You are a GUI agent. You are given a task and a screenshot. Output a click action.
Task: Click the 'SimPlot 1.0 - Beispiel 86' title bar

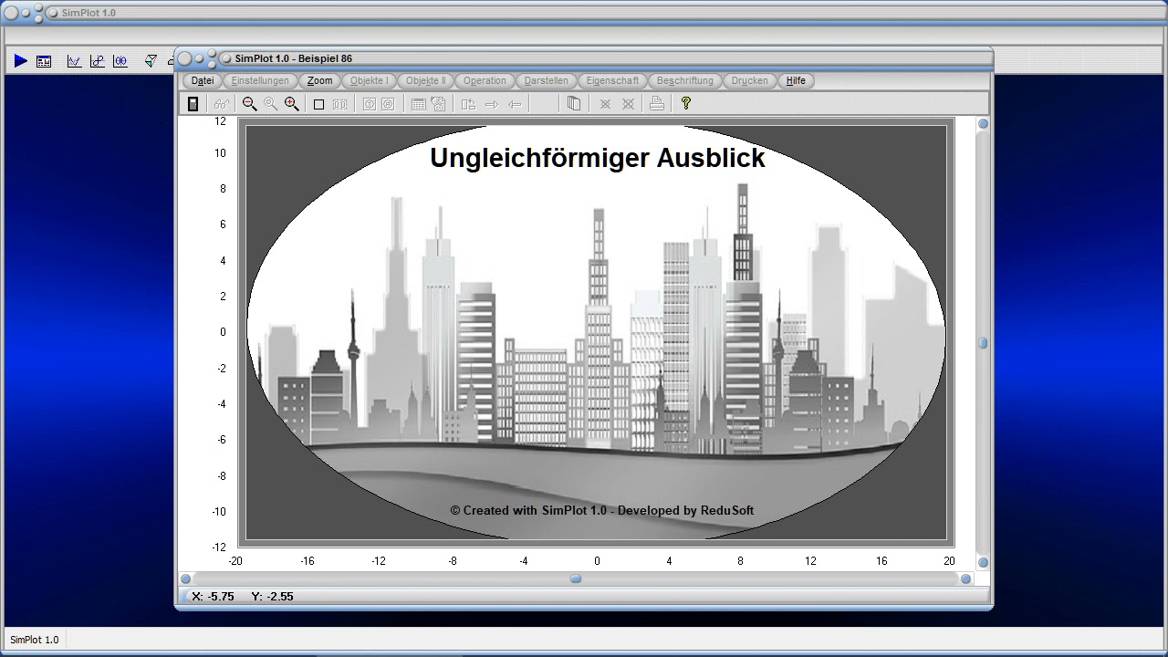pos(584,58)
